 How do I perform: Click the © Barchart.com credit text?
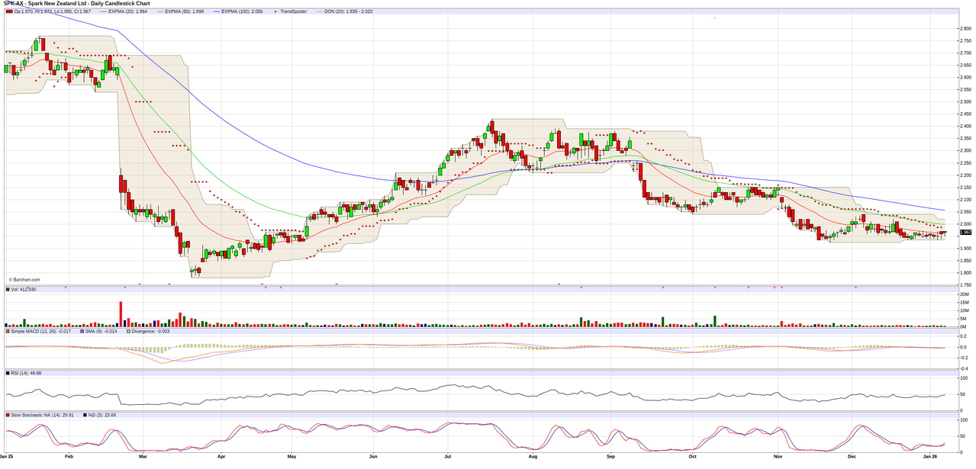pyautogui.click(x=23, y=279)
